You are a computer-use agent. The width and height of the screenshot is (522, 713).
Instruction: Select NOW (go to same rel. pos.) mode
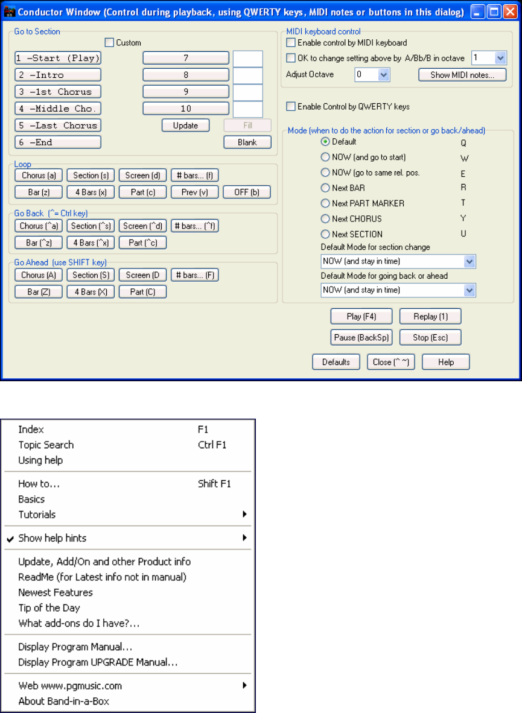(x=325, y=173)
